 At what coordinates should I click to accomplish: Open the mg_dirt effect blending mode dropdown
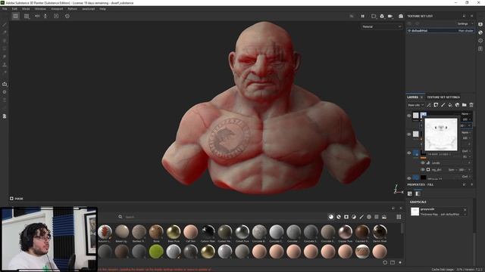(452, 169)
